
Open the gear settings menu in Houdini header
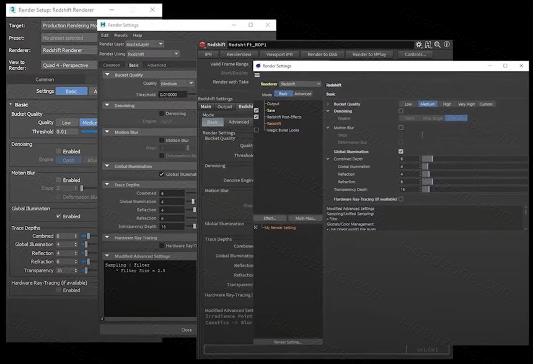pos(419,45)
